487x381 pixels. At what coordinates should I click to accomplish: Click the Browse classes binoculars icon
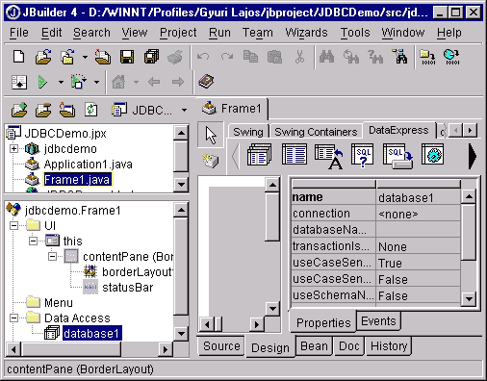tap(399, 57)
